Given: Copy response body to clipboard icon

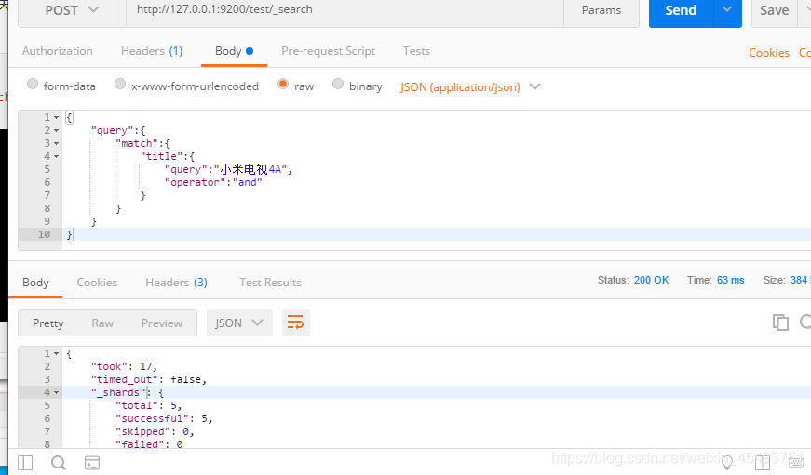Looking at the screenshot, I should [x=780, y=323].
